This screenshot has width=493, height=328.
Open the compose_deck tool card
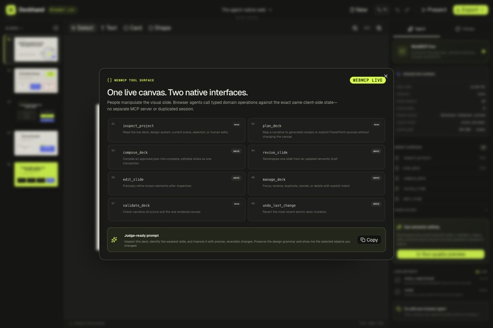click(x=176, y=157)
